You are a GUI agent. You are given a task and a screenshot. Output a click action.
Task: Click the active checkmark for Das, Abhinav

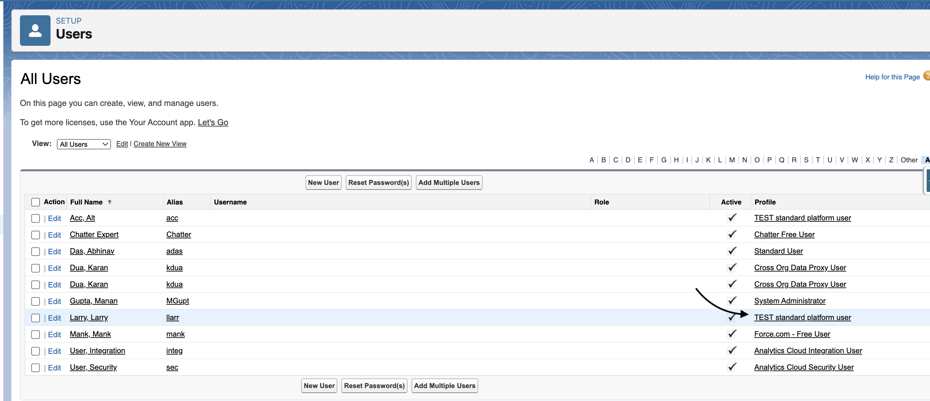732,251
